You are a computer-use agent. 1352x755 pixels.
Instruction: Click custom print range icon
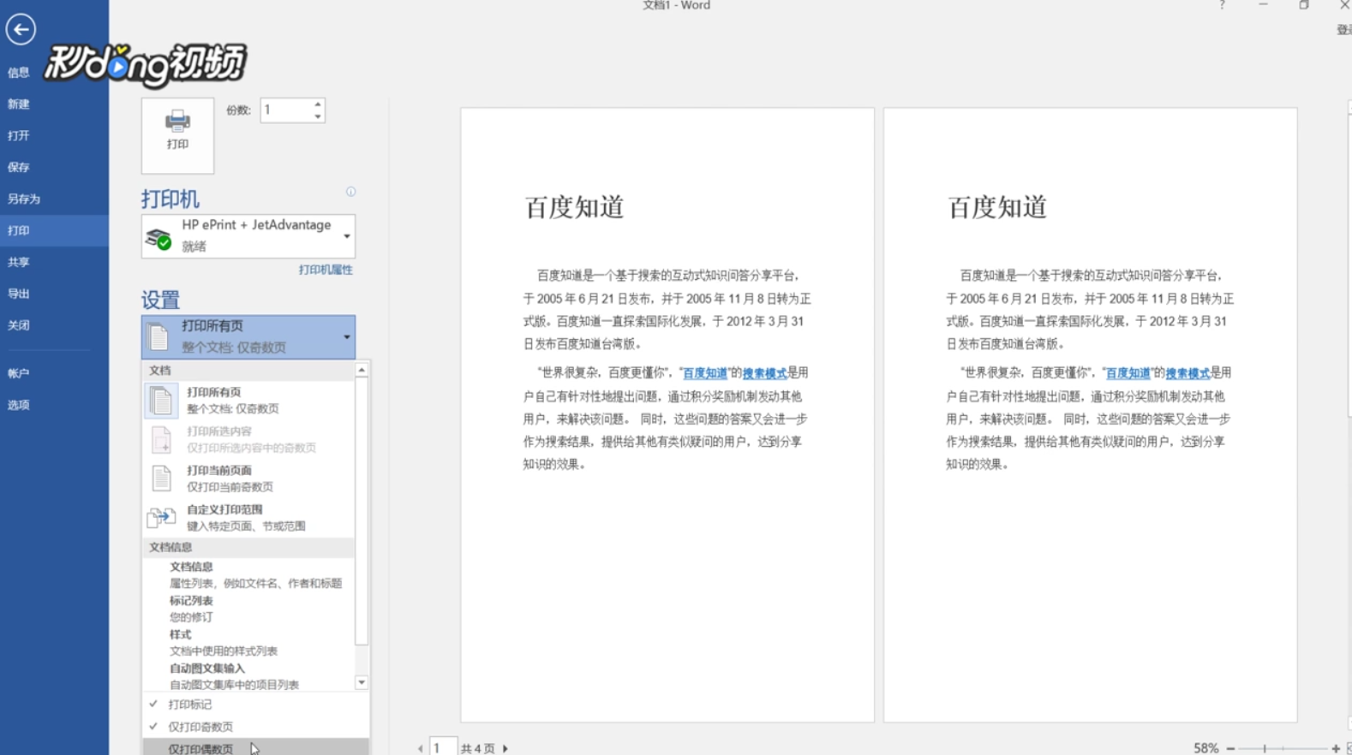coord(161,518)
